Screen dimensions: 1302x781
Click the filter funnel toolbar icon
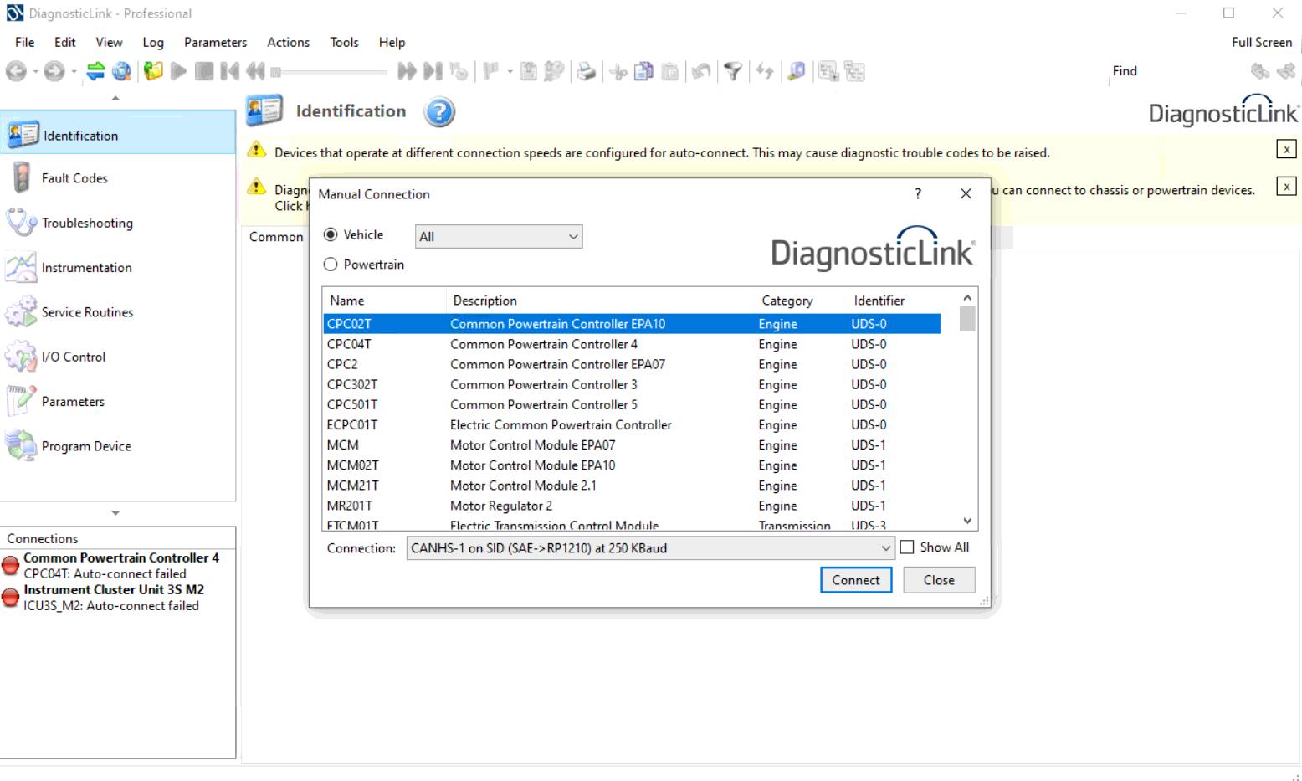[x=733, y=72]
